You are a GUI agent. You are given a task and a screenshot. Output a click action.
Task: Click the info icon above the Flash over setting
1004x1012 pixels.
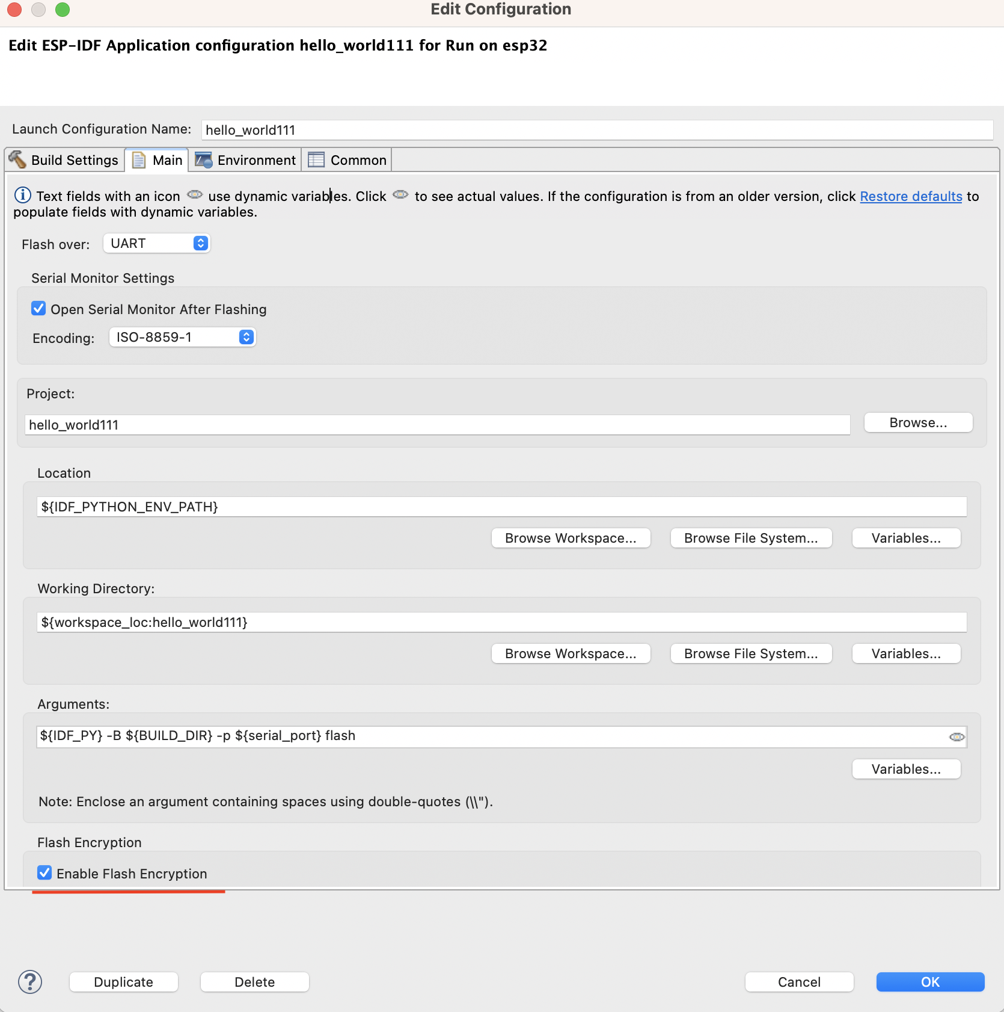22,194
